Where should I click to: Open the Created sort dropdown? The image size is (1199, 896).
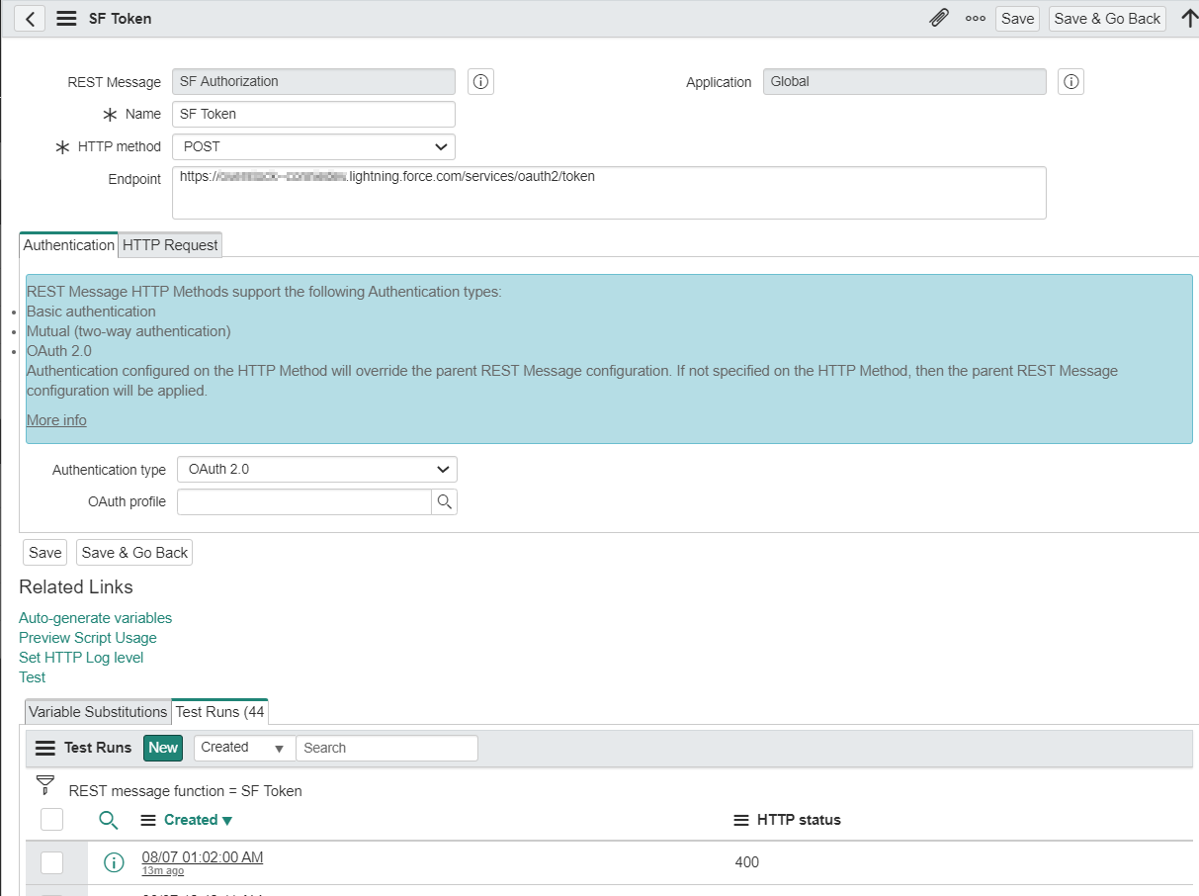pos(242,748)
